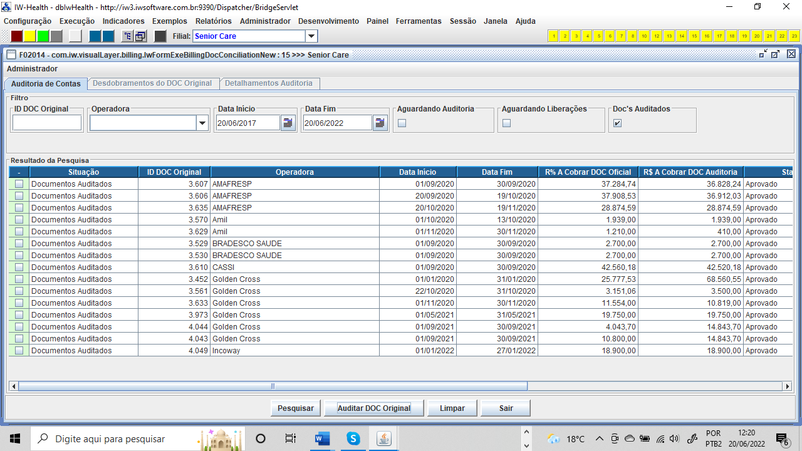Tick the checkbox for DOC 3.529 BRADESCO SAUDE
This screenshot has height=451, width=802.
click(x=19, y=244)
